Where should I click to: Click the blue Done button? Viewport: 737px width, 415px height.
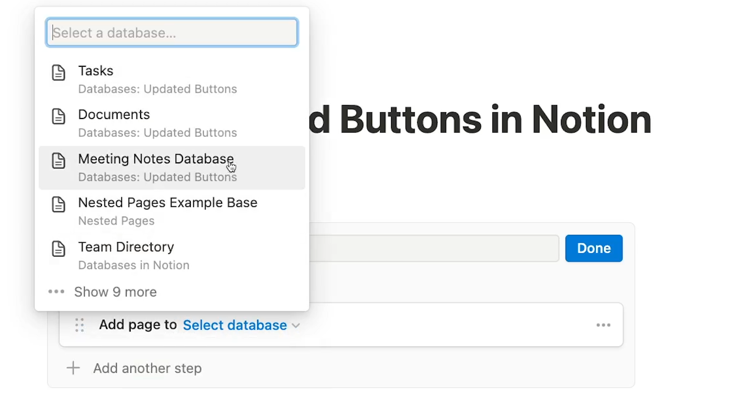594,248
